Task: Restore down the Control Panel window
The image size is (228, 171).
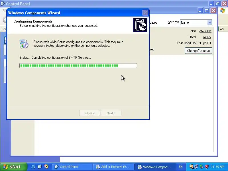Action: coord(218,3)
